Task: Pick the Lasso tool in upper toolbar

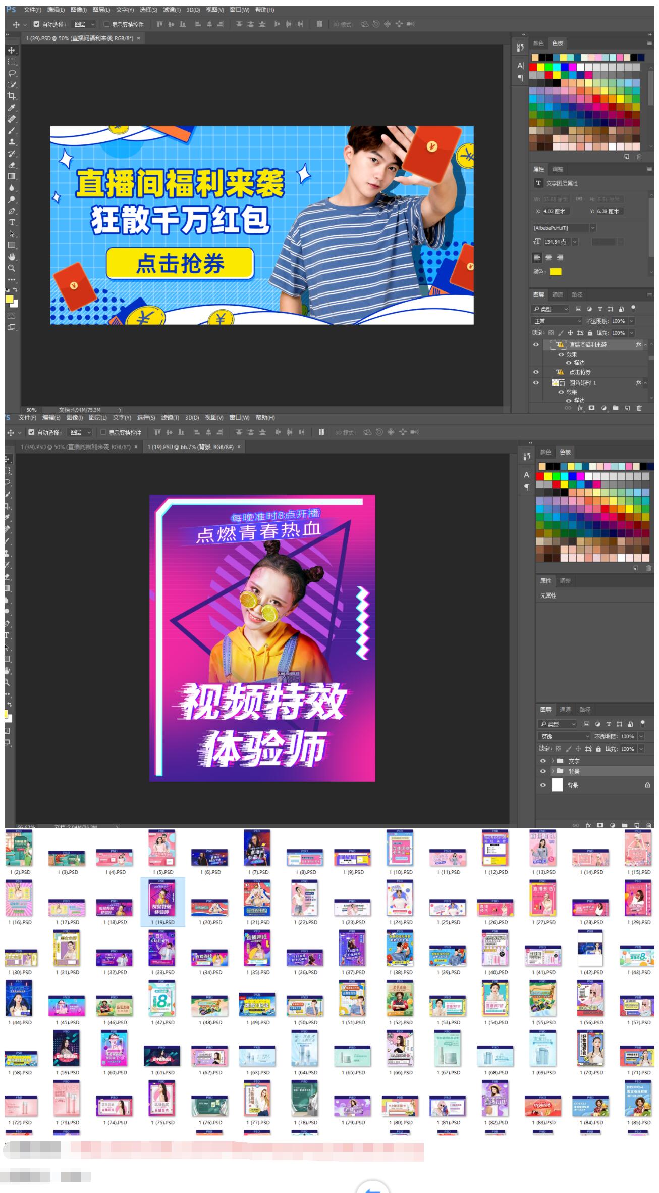Action: tap(11, 73)
